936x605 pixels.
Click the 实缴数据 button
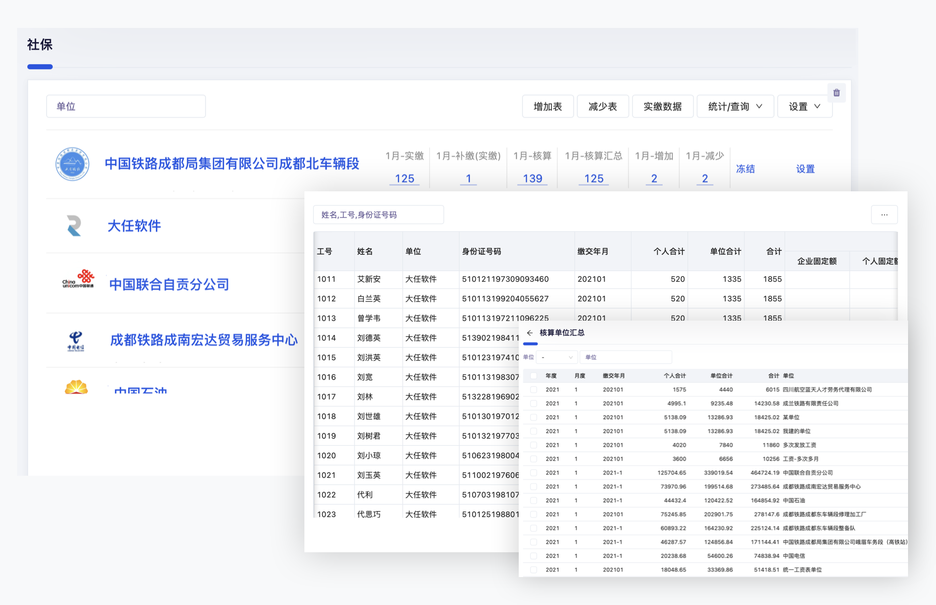point(663,107)
